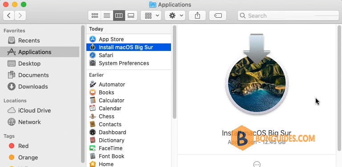Screen dimensions: 342x167
Task: Switch to list view
Action: point(107,16)
